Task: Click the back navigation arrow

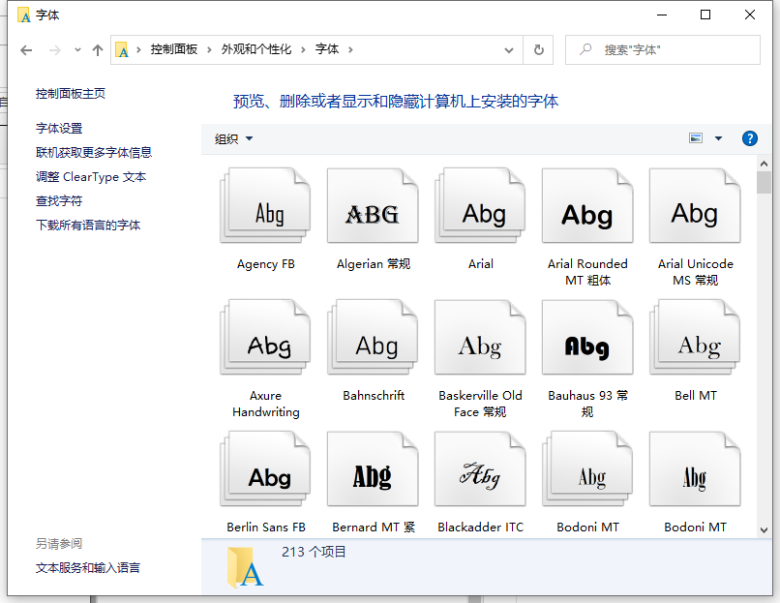Action: [26, 49]
